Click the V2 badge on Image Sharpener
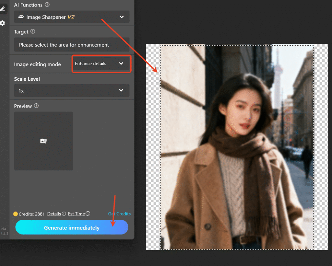Viewport: 332px width, 266px height. point(72,17)
